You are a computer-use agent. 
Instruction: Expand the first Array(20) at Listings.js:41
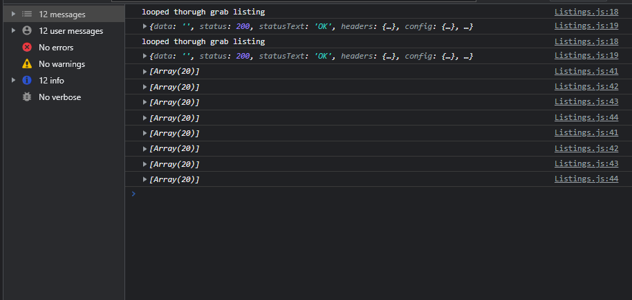145,72
